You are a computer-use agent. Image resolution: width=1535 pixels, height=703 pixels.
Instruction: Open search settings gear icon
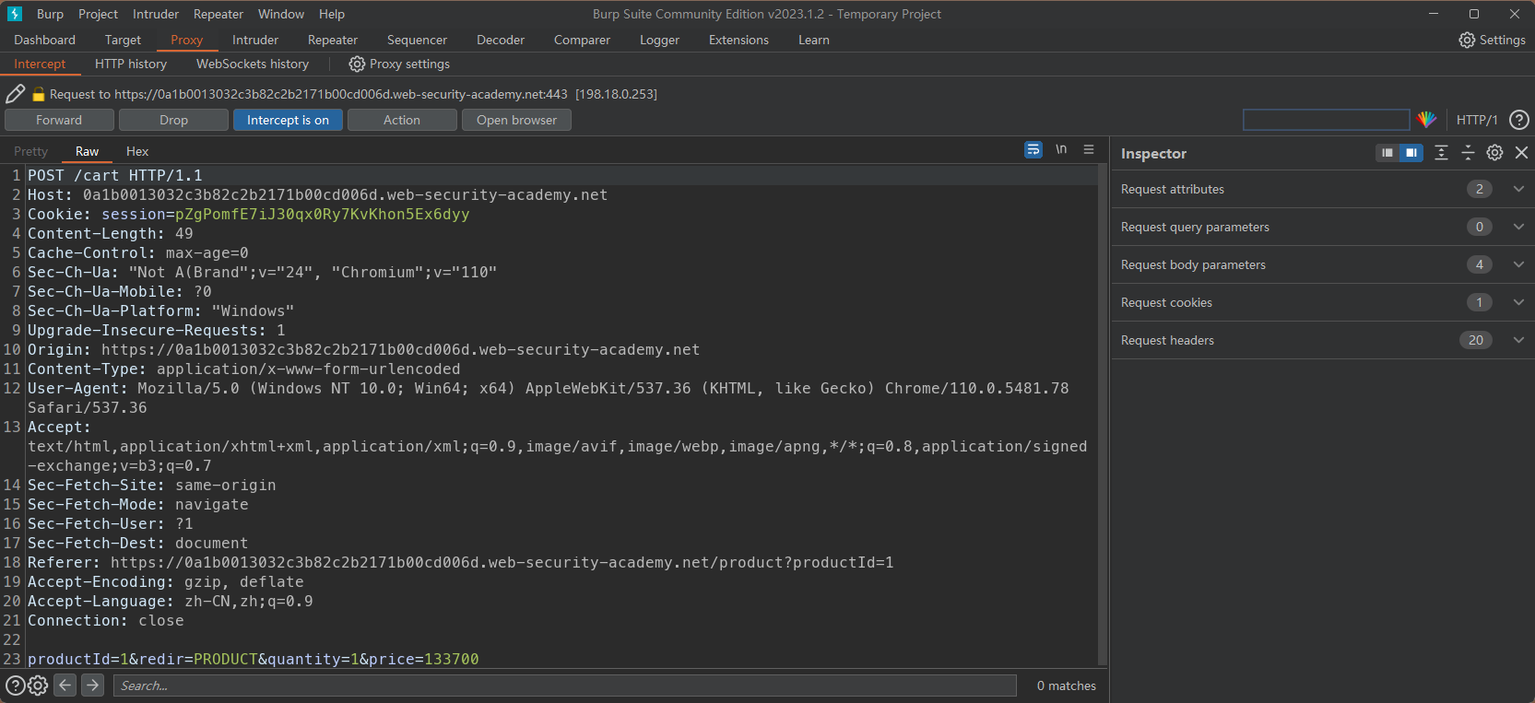point(38,685)
